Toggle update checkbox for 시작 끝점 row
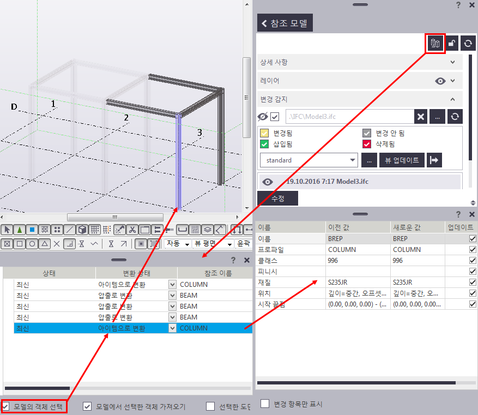 (x=473, y=304)
